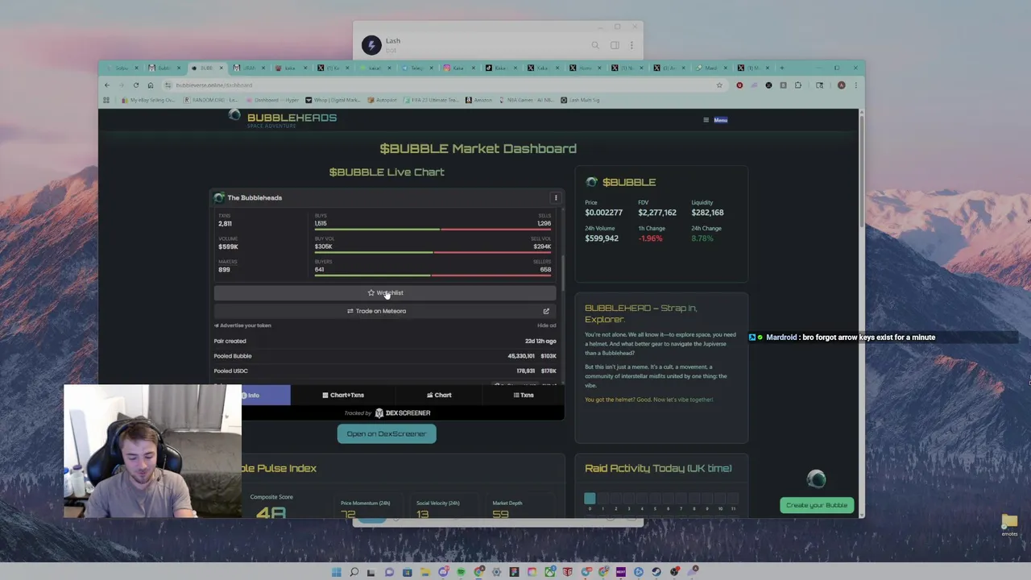1031x580 pixels.
Task: Switch to the Chart+Txns tab
Action: (343, 396)
